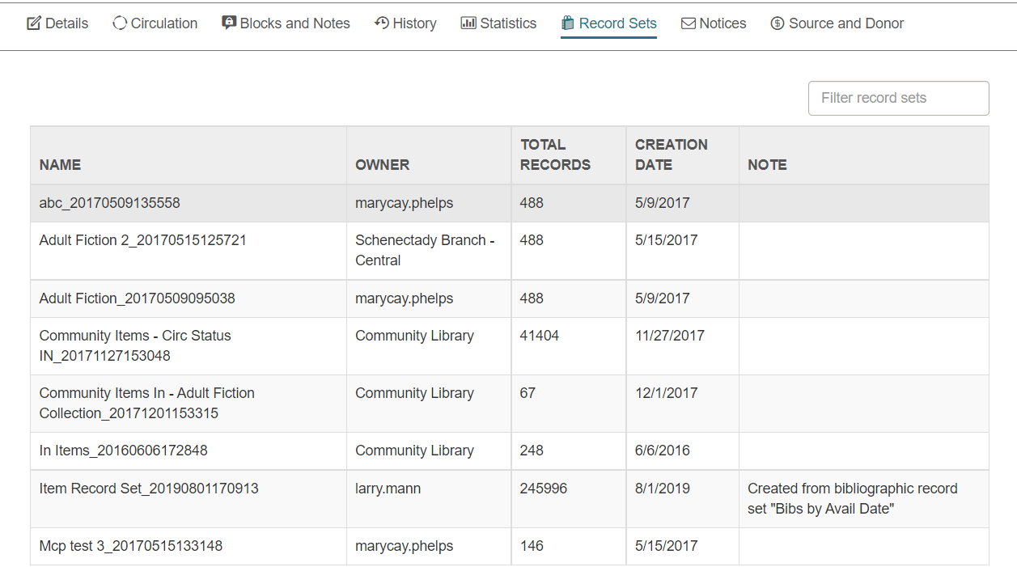Click the History clock icon
The image size is (1017, 567).
tap(380, 23)
